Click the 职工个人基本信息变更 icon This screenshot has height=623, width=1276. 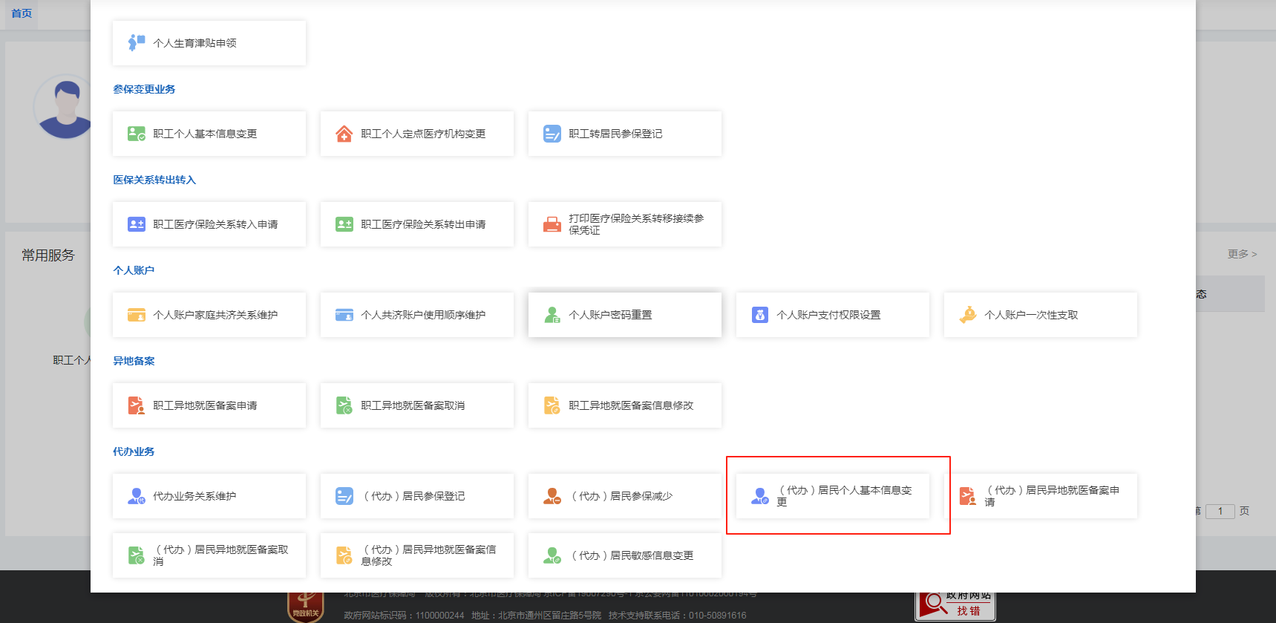point(137,133)
